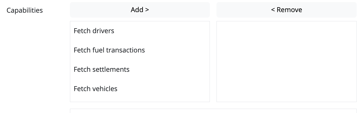Highlight the Fetch vehicles entry
The image size is (359, 113).
[x=140, y=89]
